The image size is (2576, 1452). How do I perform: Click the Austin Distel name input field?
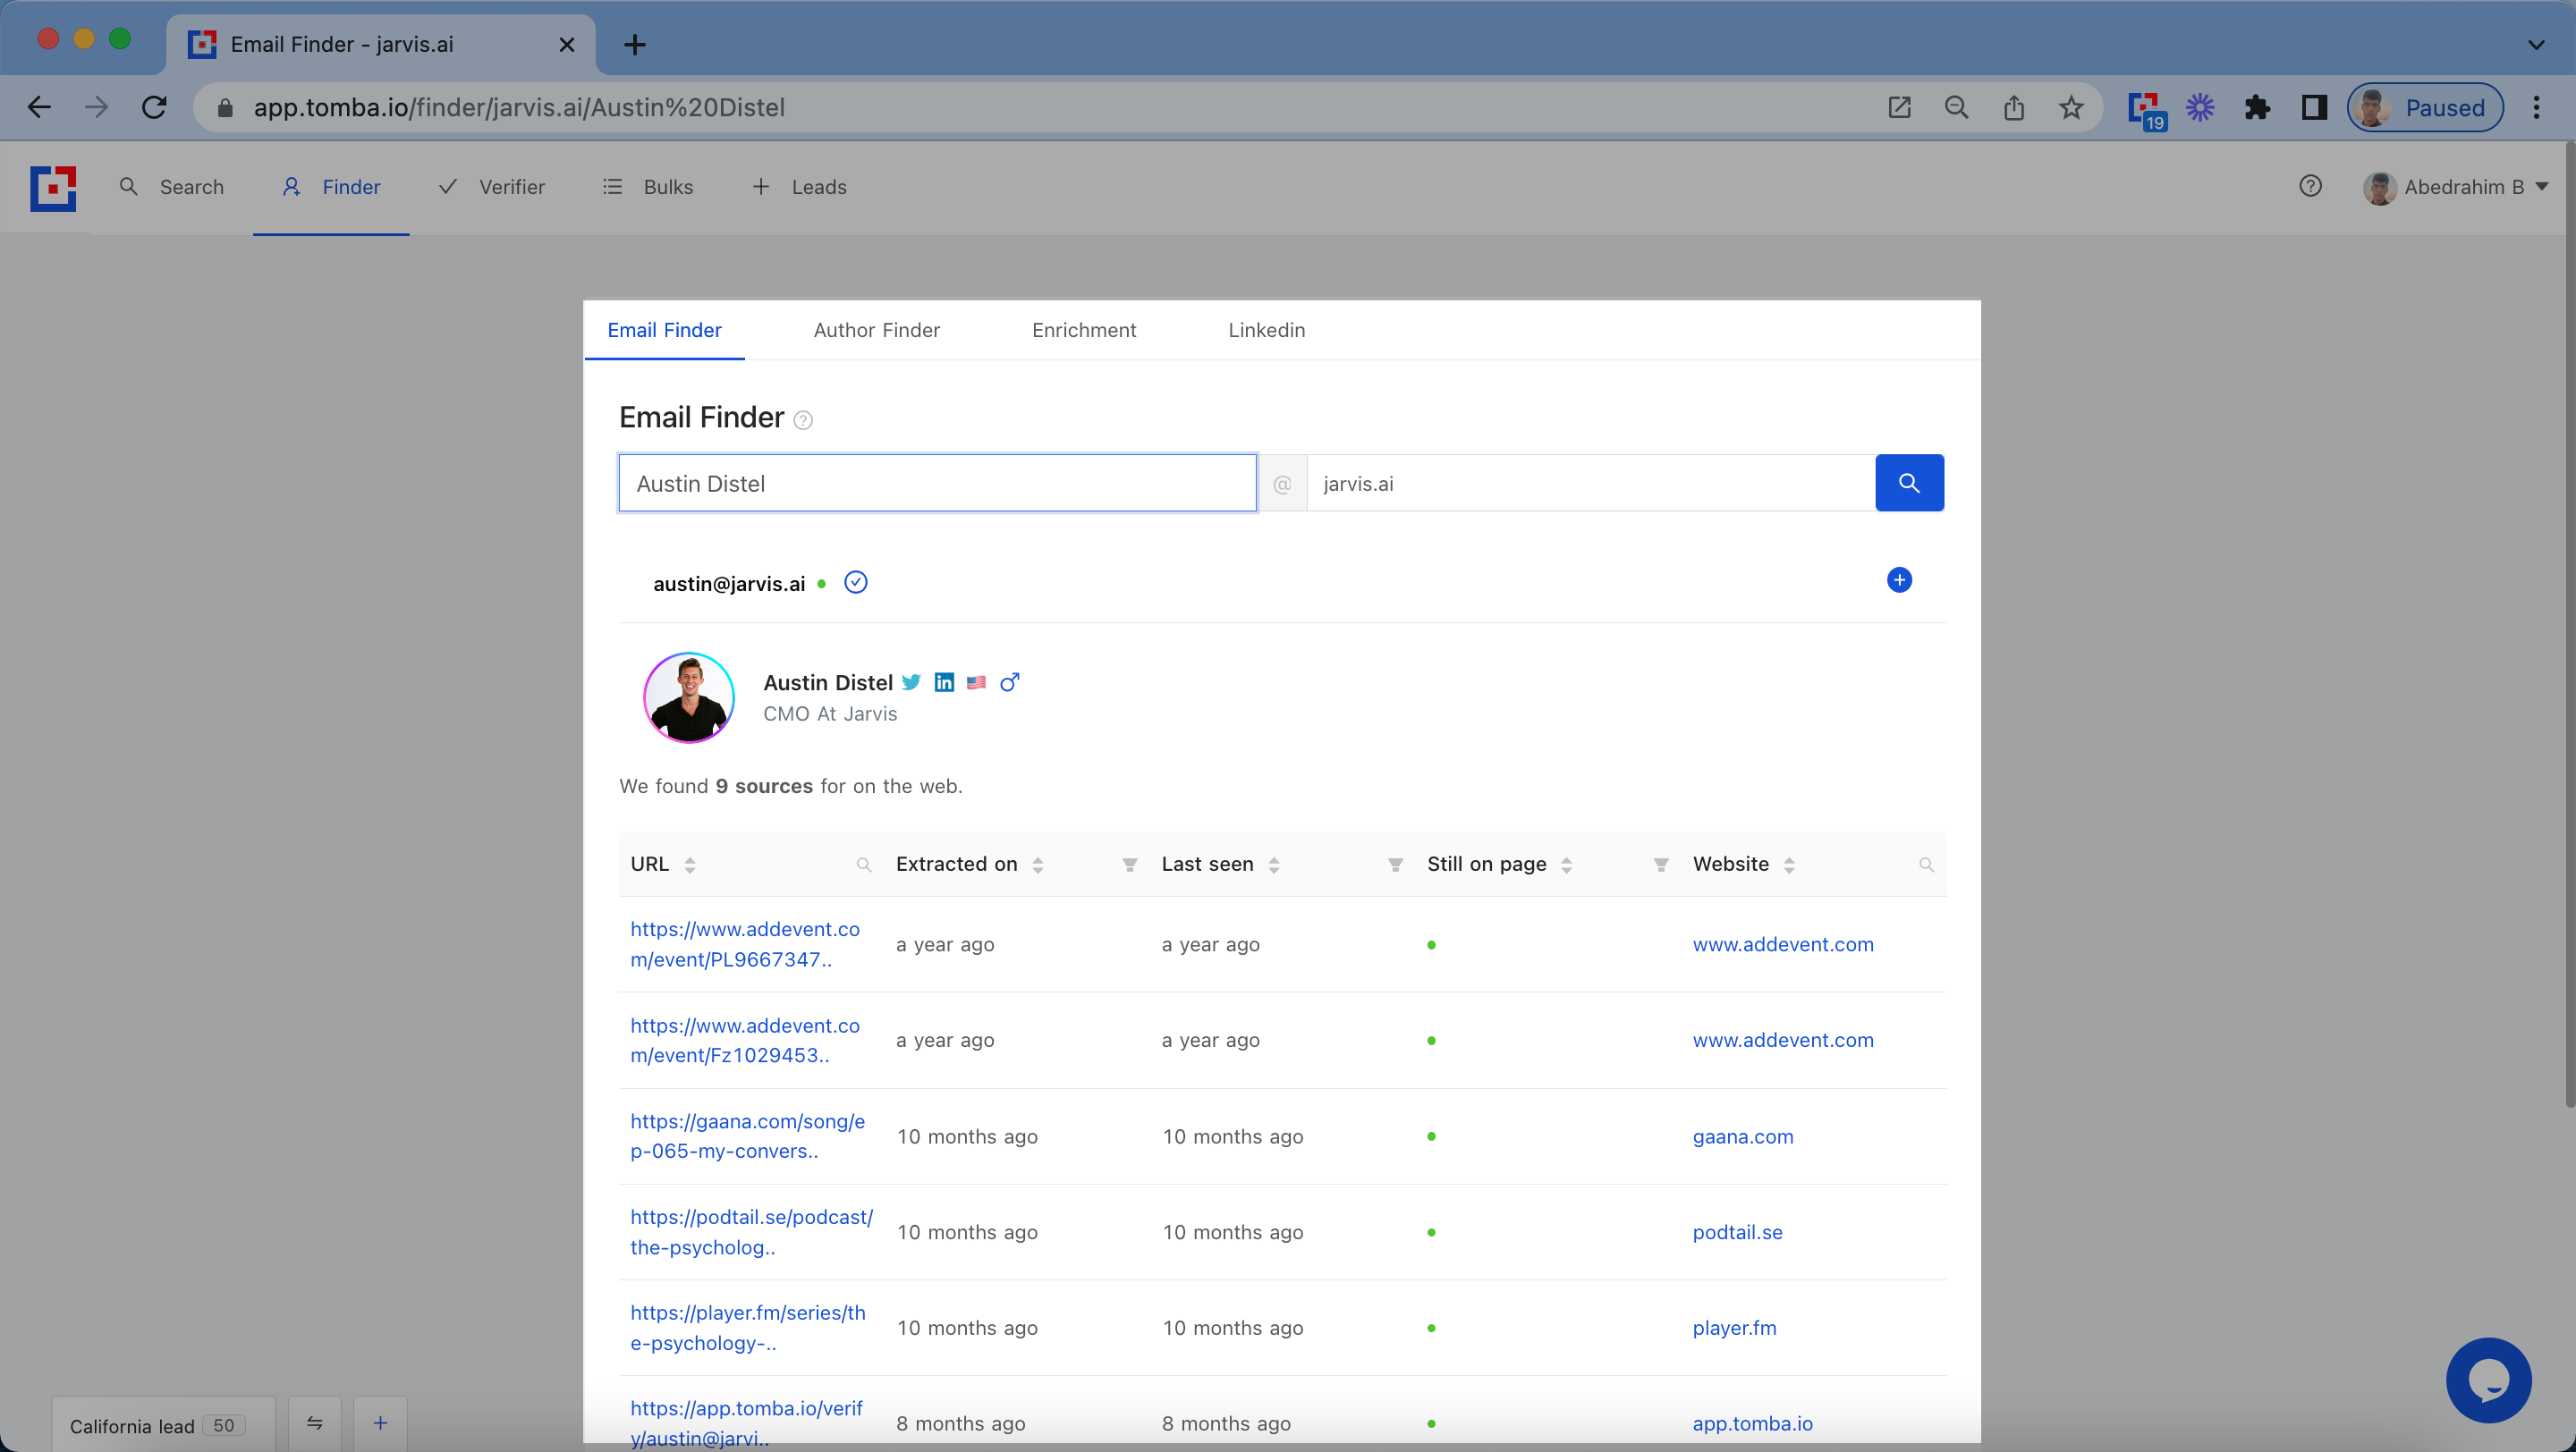937,484
